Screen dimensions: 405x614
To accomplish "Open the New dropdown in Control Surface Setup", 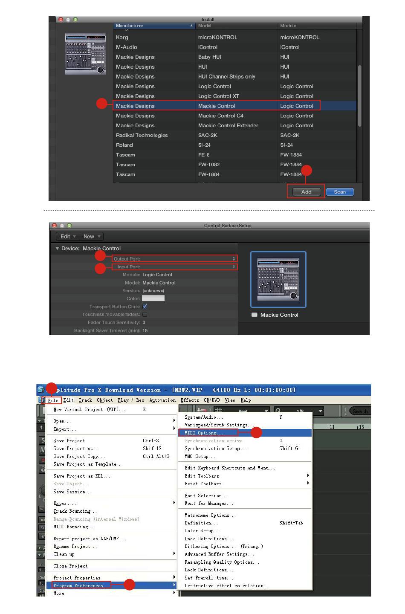I will click(92, 236).
